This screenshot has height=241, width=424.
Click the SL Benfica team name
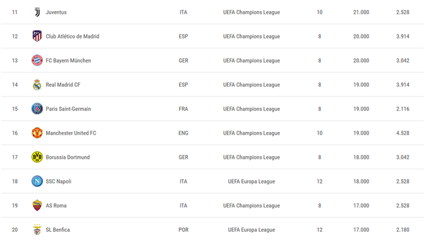(57, 230)
